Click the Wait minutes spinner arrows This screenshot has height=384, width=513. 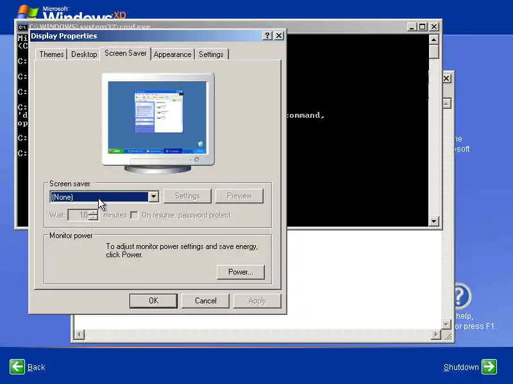[x=93, y=215]
